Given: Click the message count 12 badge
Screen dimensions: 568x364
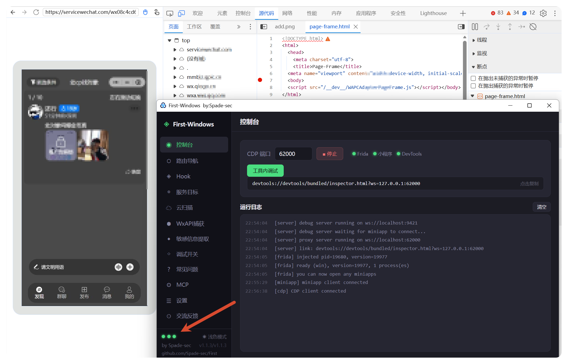Looking at the screenshot, I should (x=529, y=13).
